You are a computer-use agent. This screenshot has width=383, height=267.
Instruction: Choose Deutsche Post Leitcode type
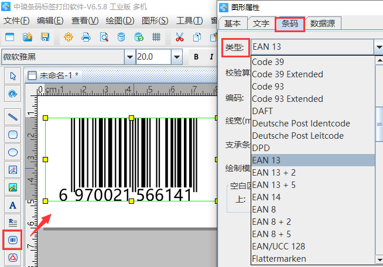[x=313, y=136]
